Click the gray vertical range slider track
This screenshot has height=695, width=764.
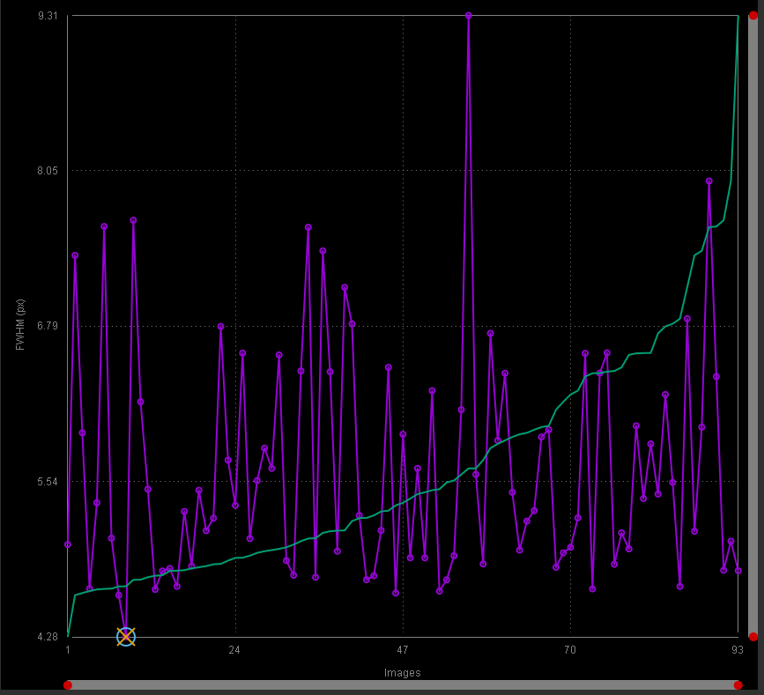pyautogui.click(x=753, y=326)
